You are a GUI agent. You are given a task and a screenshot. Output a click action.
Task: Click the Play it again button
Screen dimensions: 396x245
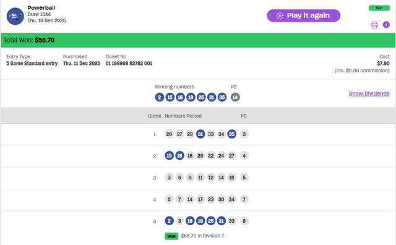point(303,15)
